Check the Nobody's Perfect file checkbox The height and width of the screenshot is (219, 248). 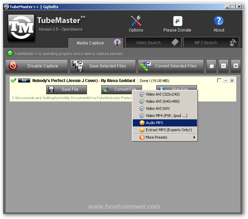coord(219,80)
